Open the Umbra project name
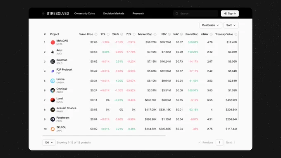Viewport: 281px width, 158px height. pos(60,79)
